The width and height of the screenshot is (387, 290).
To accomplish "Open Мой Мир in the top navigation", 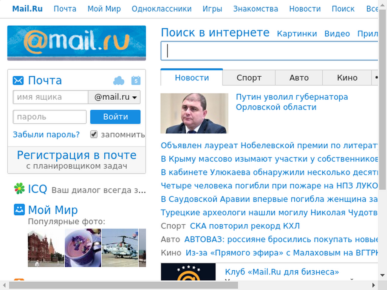I will click(104, 9).
